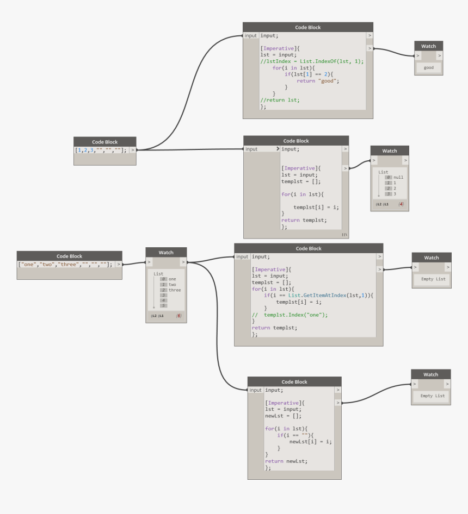Click the vertical list slider in the numeric Watch node

pos(379,185)
